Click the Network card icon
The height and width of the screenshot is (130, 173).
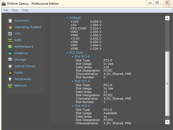pyautogui.click(x=10, y=86)
